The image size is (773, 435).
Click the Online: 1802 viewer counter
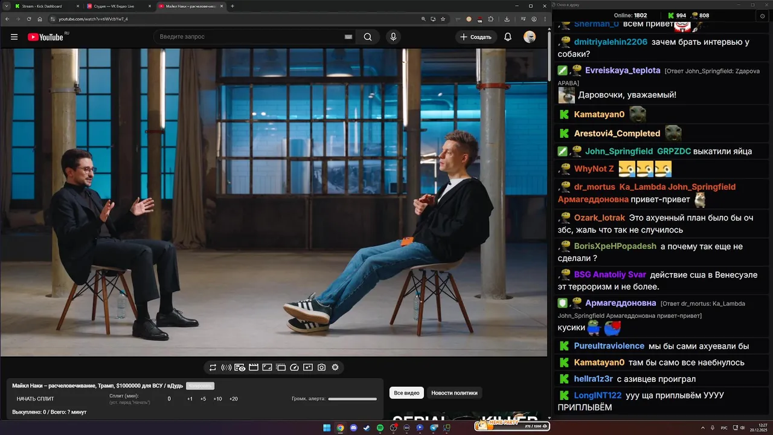tap(630, 15)
